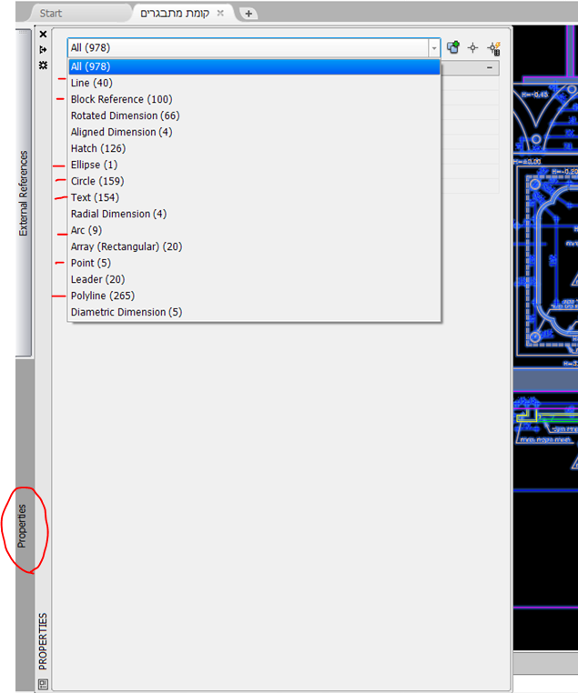The width and height of the screenshot is (578, 693).
Task: Choose Text (154) in the list
Action: click(254, 197)
